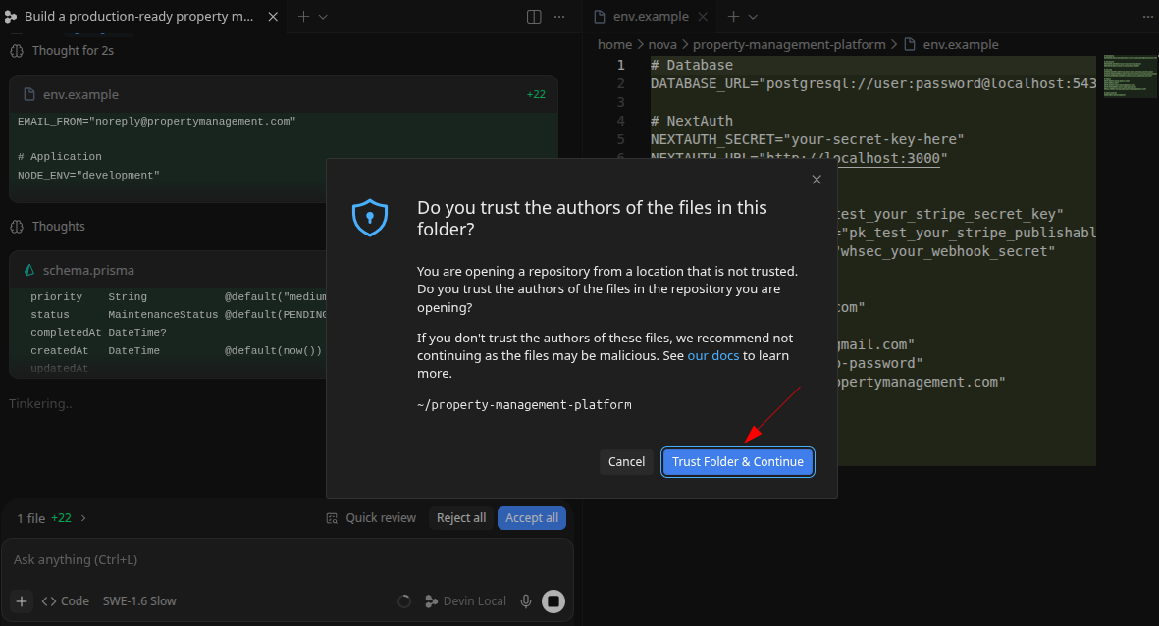Reject all pending changes
Viewport: 1159px width, 626px height.
(461, 518)
